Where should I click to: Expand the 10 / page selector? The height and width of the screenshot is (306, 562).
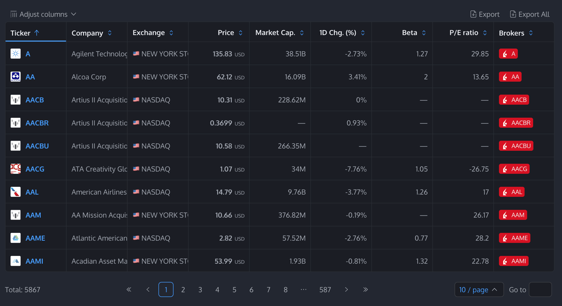click(478, 290)
